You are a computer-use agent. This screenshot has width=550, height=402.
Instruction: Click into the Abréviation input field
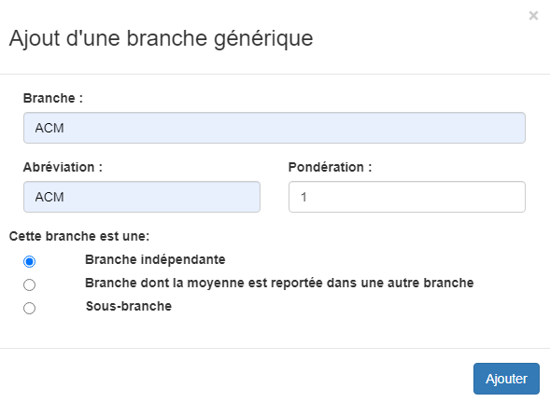click(x=142, y=197)
